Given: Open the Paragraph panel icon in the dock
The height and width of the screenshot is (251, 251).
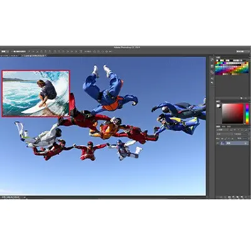Looking at the screenshot, I should tap(212, 83).
